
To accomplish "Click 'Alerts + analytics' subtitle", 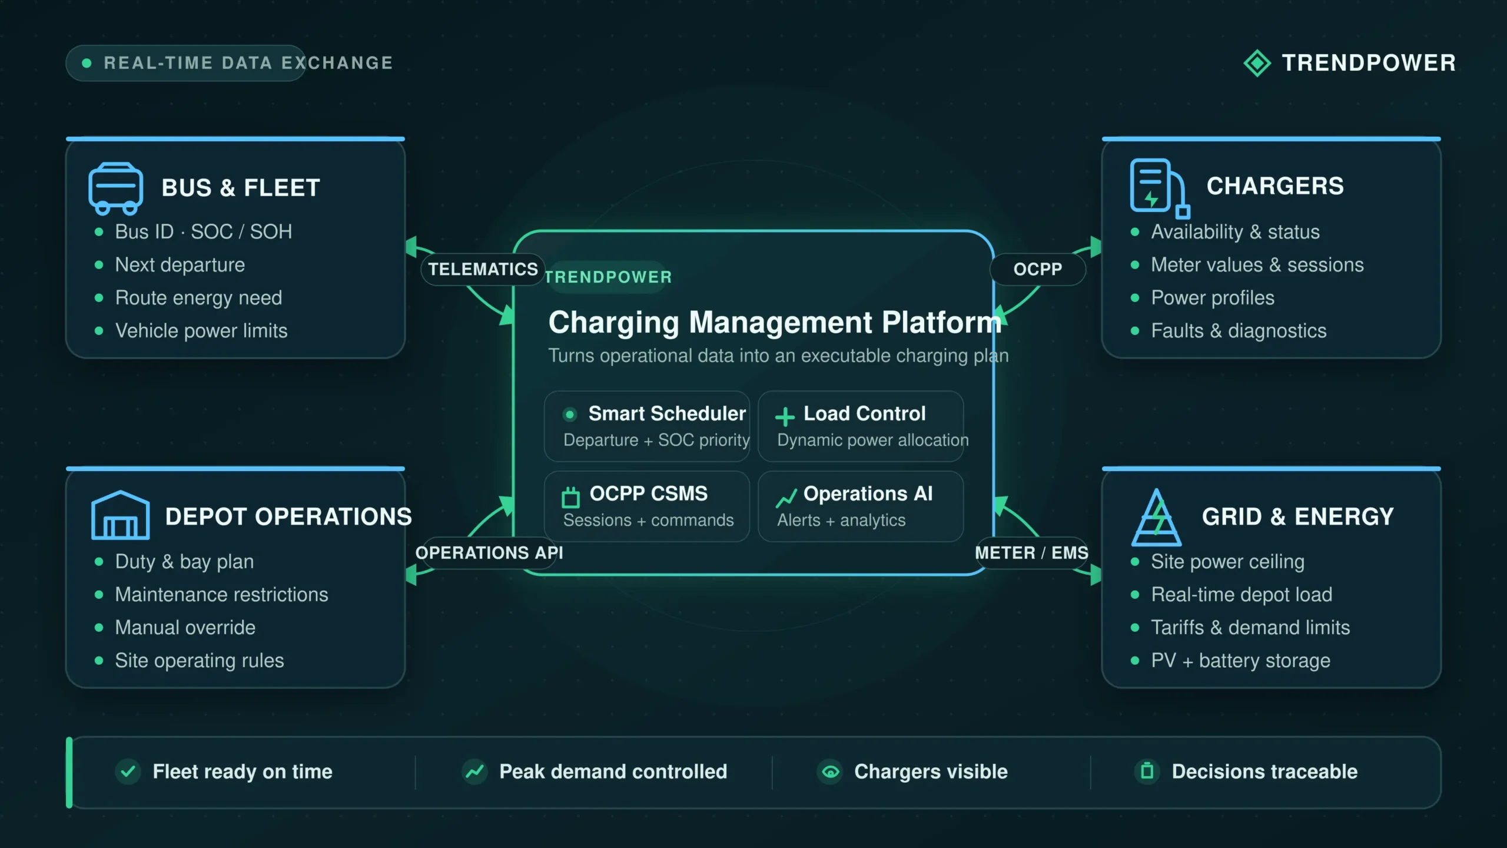I will 841,521.
